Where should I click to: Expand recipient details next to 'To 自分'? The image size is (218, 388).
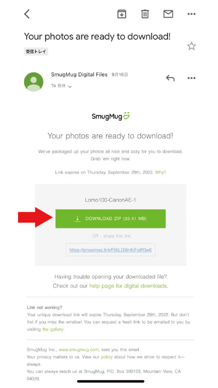click(x=70, y=87)
